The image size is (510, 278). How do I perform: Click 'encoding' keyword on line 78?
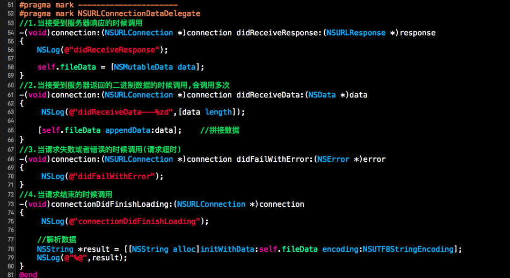point(340,249)
